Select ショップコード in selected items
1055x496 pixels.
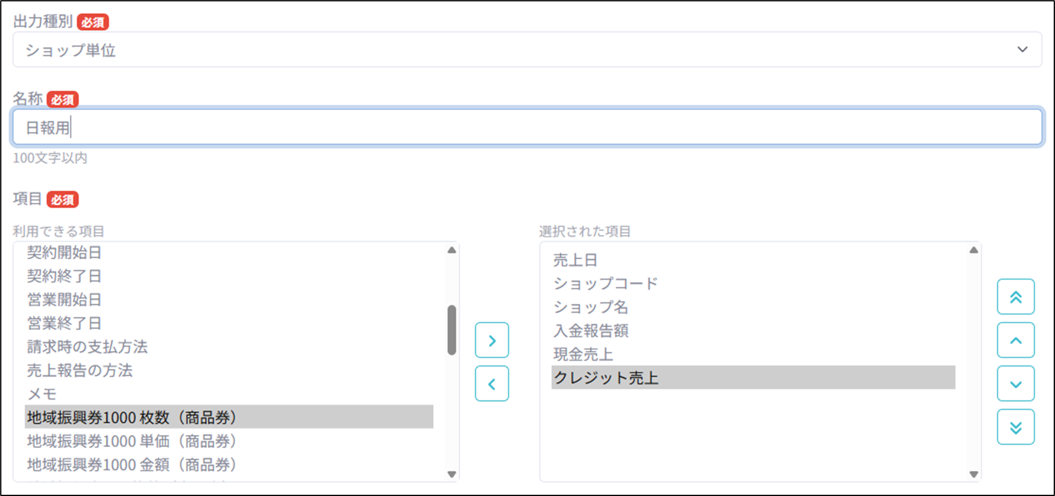[606, 283]
